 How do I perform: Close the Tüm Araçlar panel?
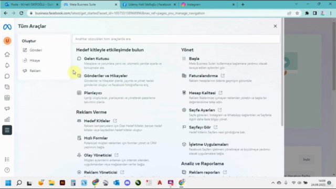point(275,26)
